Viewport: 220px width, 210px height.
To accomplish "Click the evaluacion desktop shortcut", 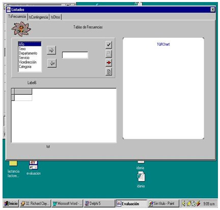I will (x=34, y=167).
